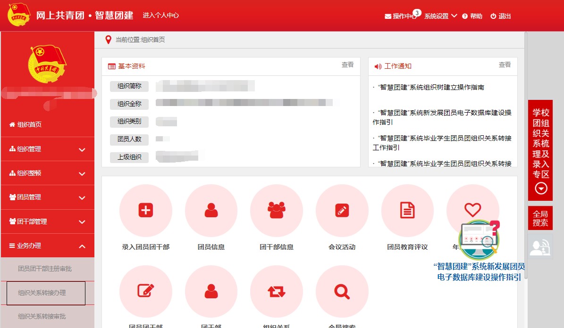This screenshot has height=328, width=564.
Task: Open 操作中心 mail notifications
Action: [x=401, y=16]
